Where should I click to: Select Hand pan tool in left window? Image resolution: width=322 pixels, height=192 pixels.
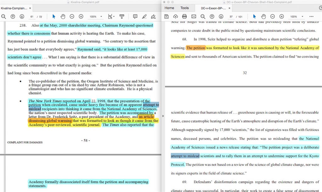pyautogui.click(x=63, y=16)
